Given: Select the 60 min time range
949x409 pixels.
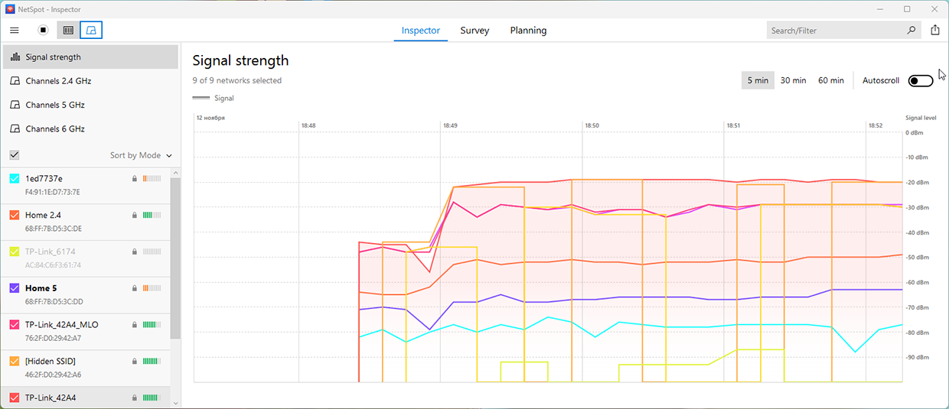Looking at the screenshot, I should coord(830,80).
